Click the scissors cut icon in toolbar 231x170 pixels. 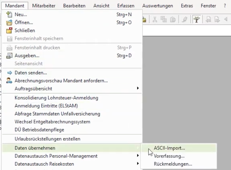(155, 20)
